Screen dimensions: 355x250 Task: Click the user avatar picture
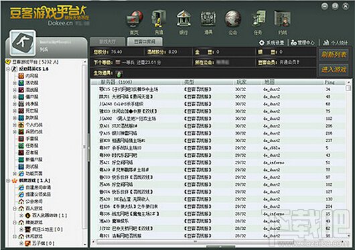point(23,43)
